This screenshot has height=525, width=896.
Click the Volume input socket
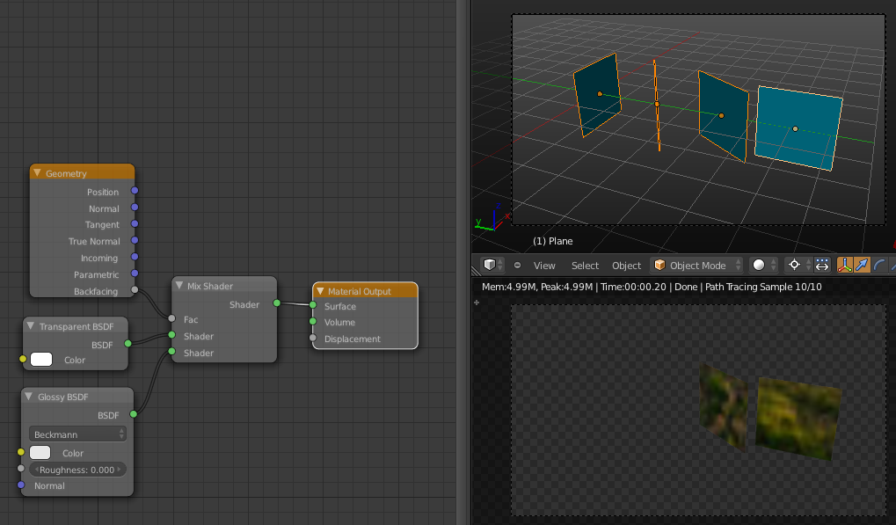(313, 322)
